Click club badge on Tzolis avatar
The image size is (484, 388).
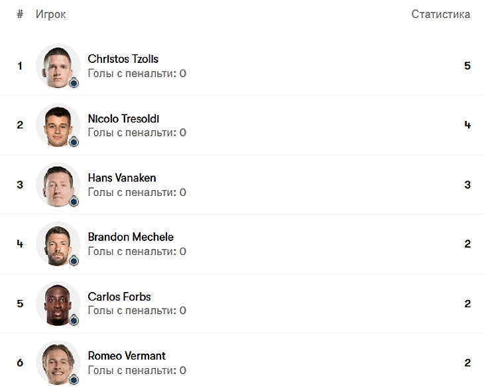point(74,83)
